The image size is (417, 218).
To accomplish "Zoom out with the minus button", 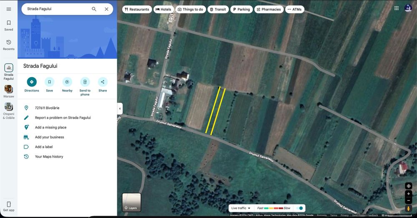I will [x=409, y=201].
